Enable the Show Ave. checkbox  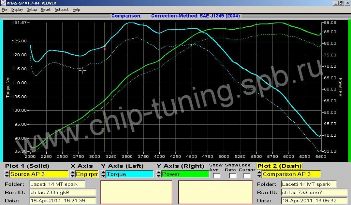click(217, 175)
